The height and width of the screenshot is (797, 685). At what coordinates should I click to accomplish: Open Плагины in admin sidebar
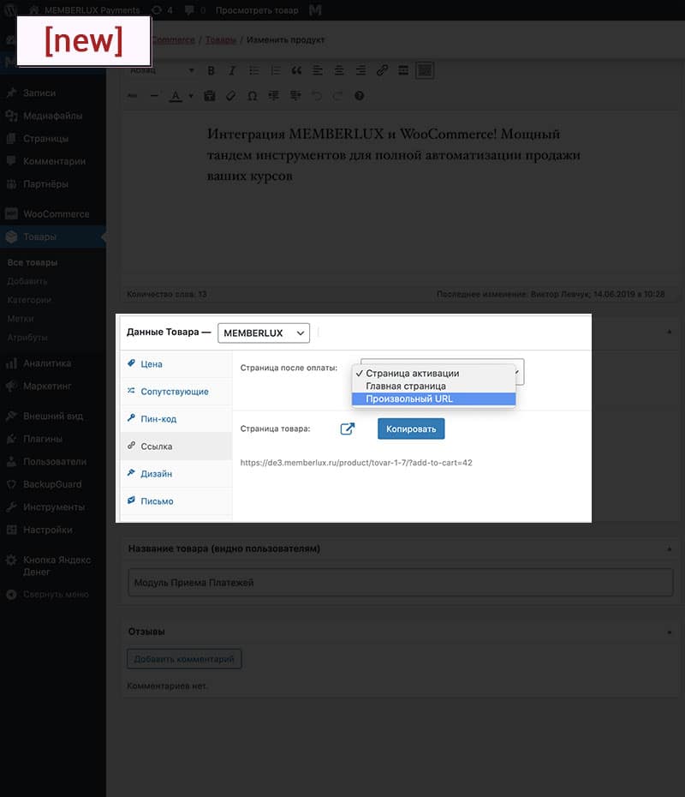43,439
